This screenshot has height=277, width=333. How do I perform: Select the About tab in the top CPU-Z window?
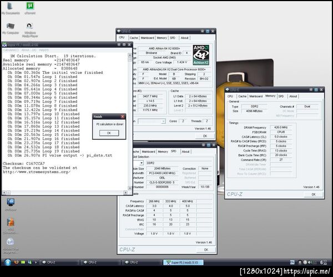(x=185, y=38)
